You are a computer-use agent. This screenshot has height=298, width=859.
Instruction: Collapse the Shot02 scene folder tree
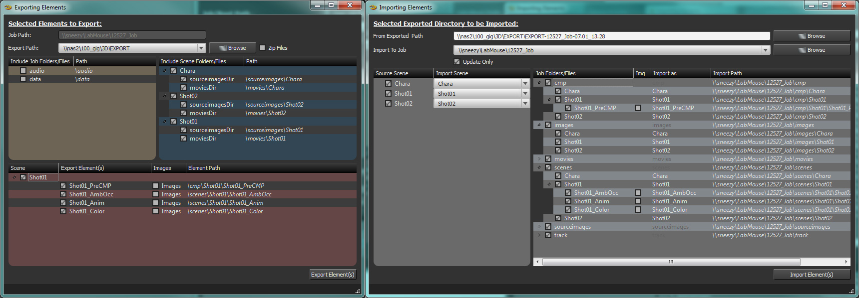tap(164, 96)
